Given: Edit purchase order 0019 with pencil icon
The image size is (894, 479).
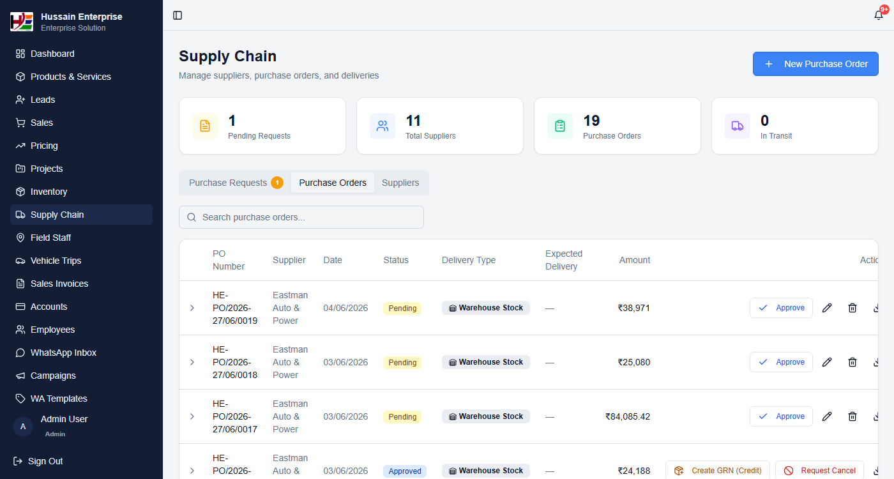Looking at the screenshot, I should coord(827,308).
